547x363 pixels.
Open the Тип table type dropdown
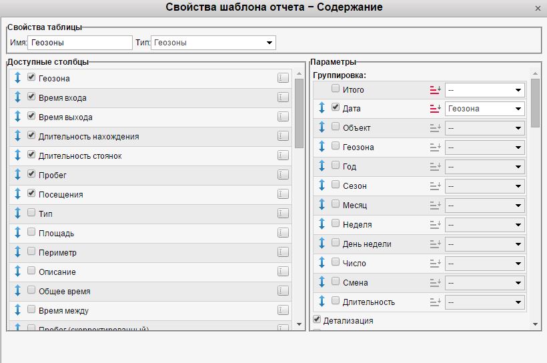213,43
